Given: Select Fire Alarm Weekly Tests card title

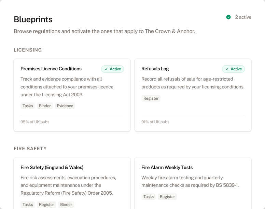Looking at the screenshot, I should (167, 167).
